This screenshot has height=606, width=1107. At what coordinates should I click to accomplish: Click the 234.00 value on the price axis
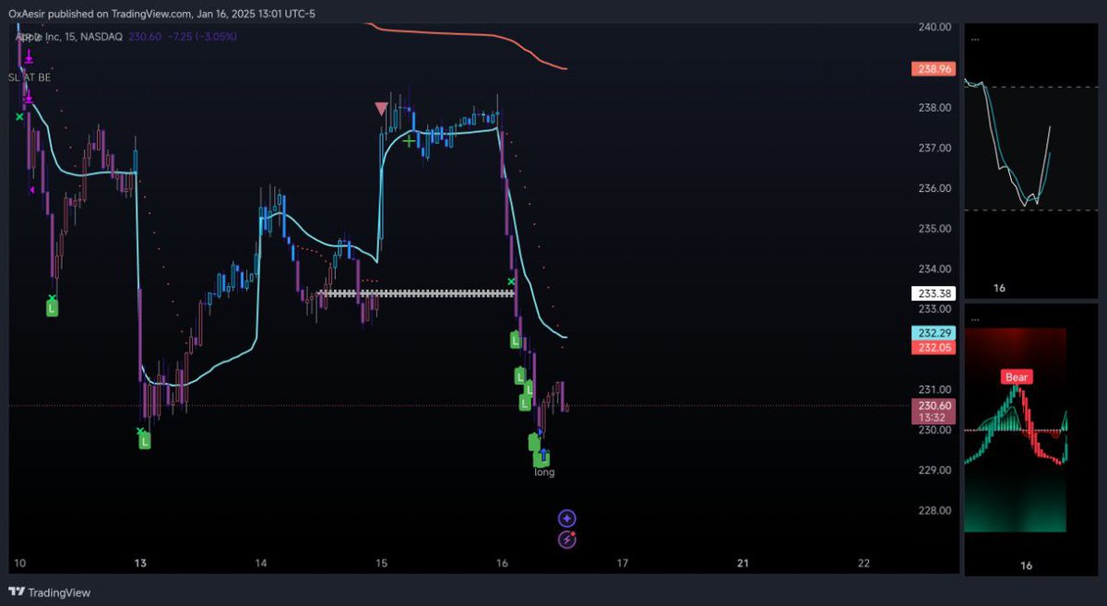pyautogui.click(x=934, y=269)
